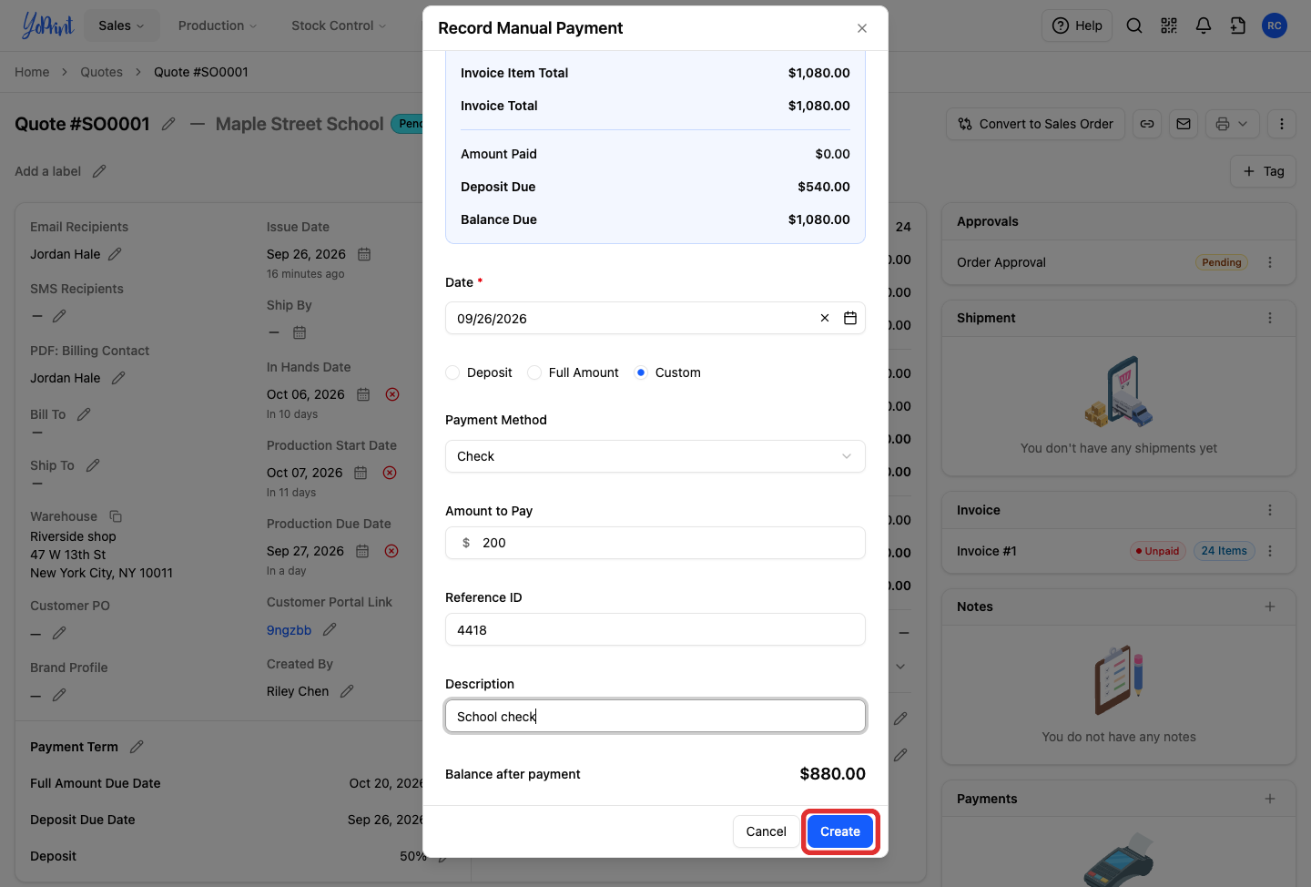The height and width of the screenshot is (887, 1311).
Task: Open the Stock Control menu
Action: tap(339, 25)
